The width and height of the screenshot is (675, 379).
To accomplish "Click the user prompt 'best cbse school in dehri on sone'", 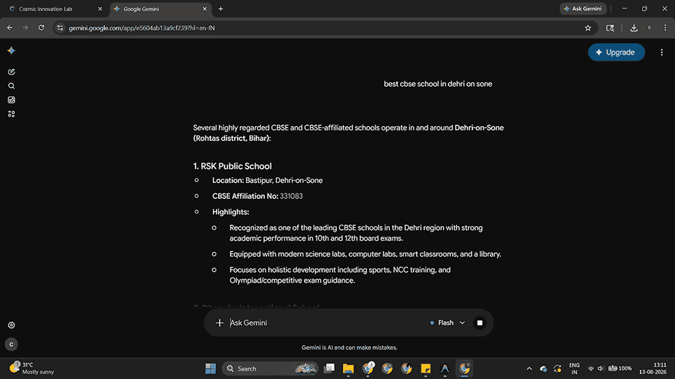I will [x=438, y=84].
